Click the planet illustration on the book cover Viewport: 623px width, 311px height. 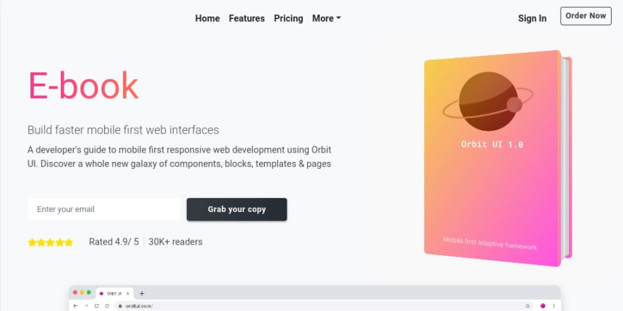[488, 102]
